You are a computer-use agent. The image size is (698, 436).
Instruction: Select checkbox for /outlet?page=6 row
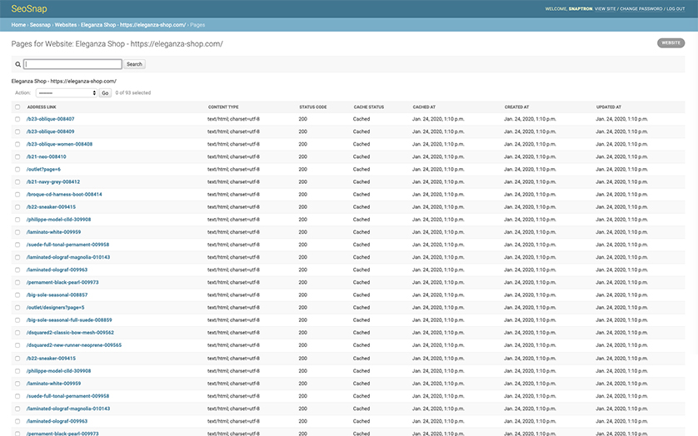click(17, 169)
